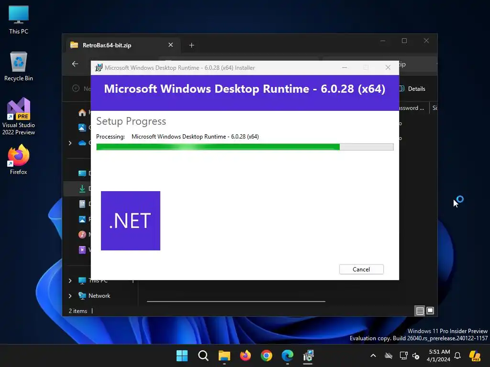Open taskbar Search

click(203, 356)
